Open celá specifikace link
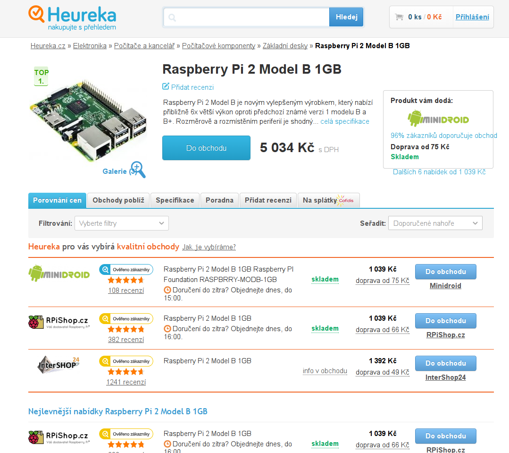 click(345, 121)
